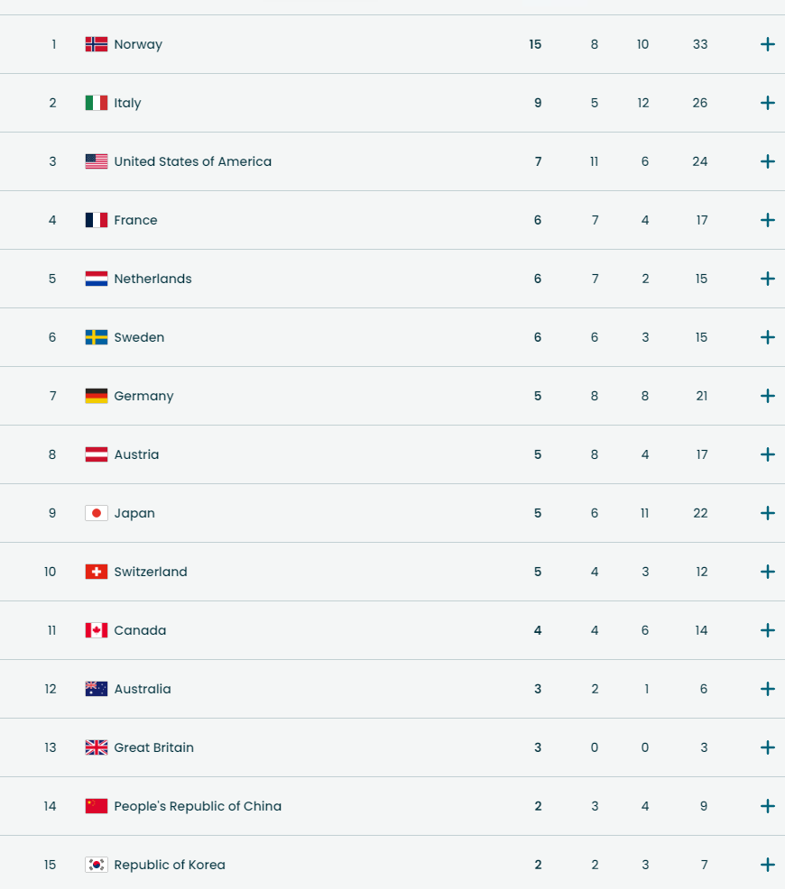Screen dimensions: 785x889
Task: Show details for Australia row
Action: [x=768, y=689]
